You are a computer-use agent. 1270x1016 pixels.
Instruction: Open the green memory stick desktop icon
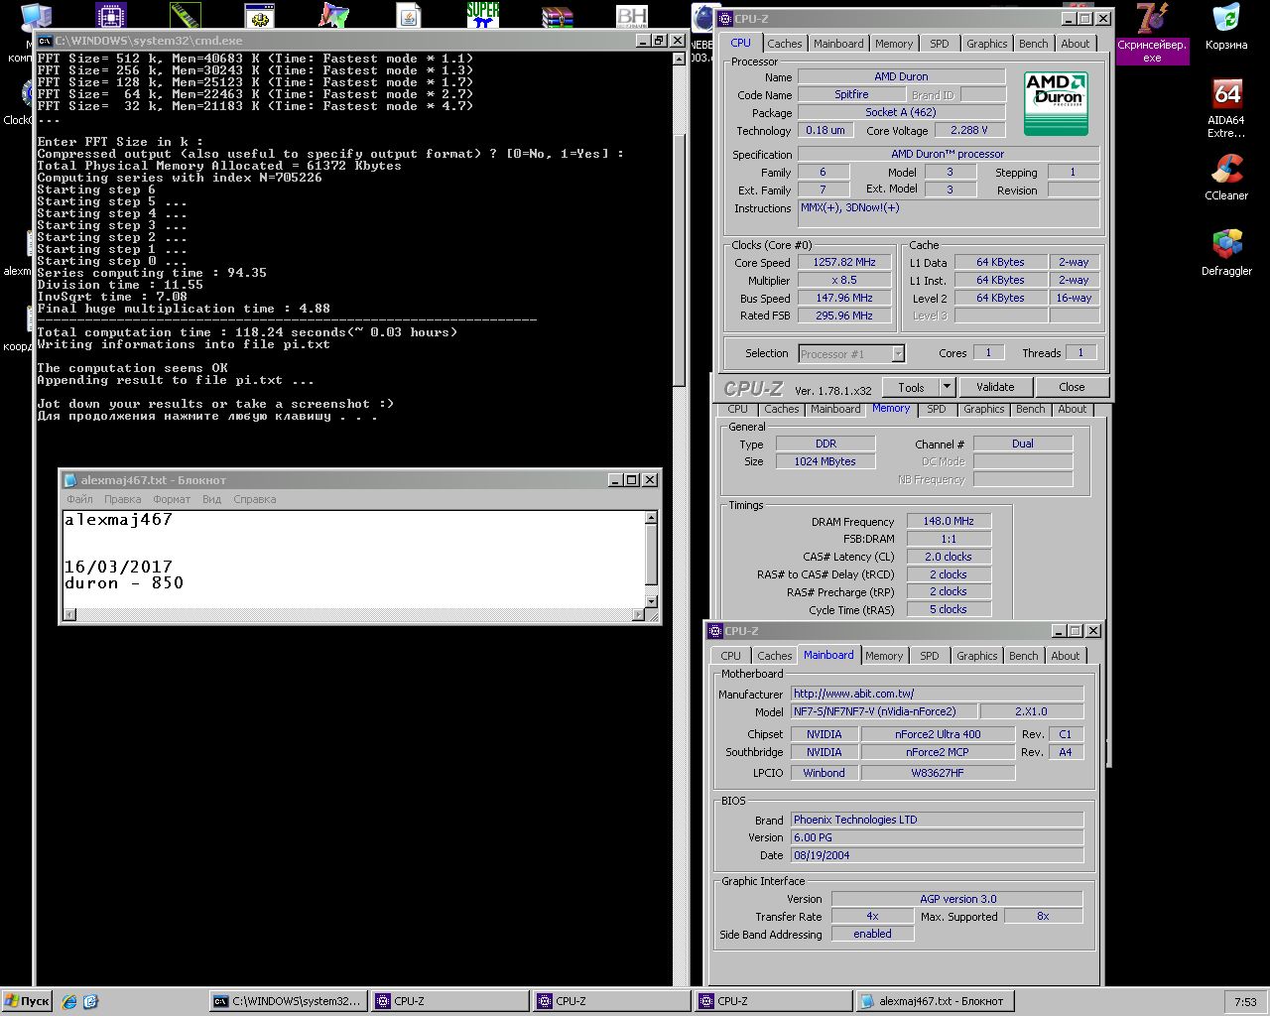(186, 15)
